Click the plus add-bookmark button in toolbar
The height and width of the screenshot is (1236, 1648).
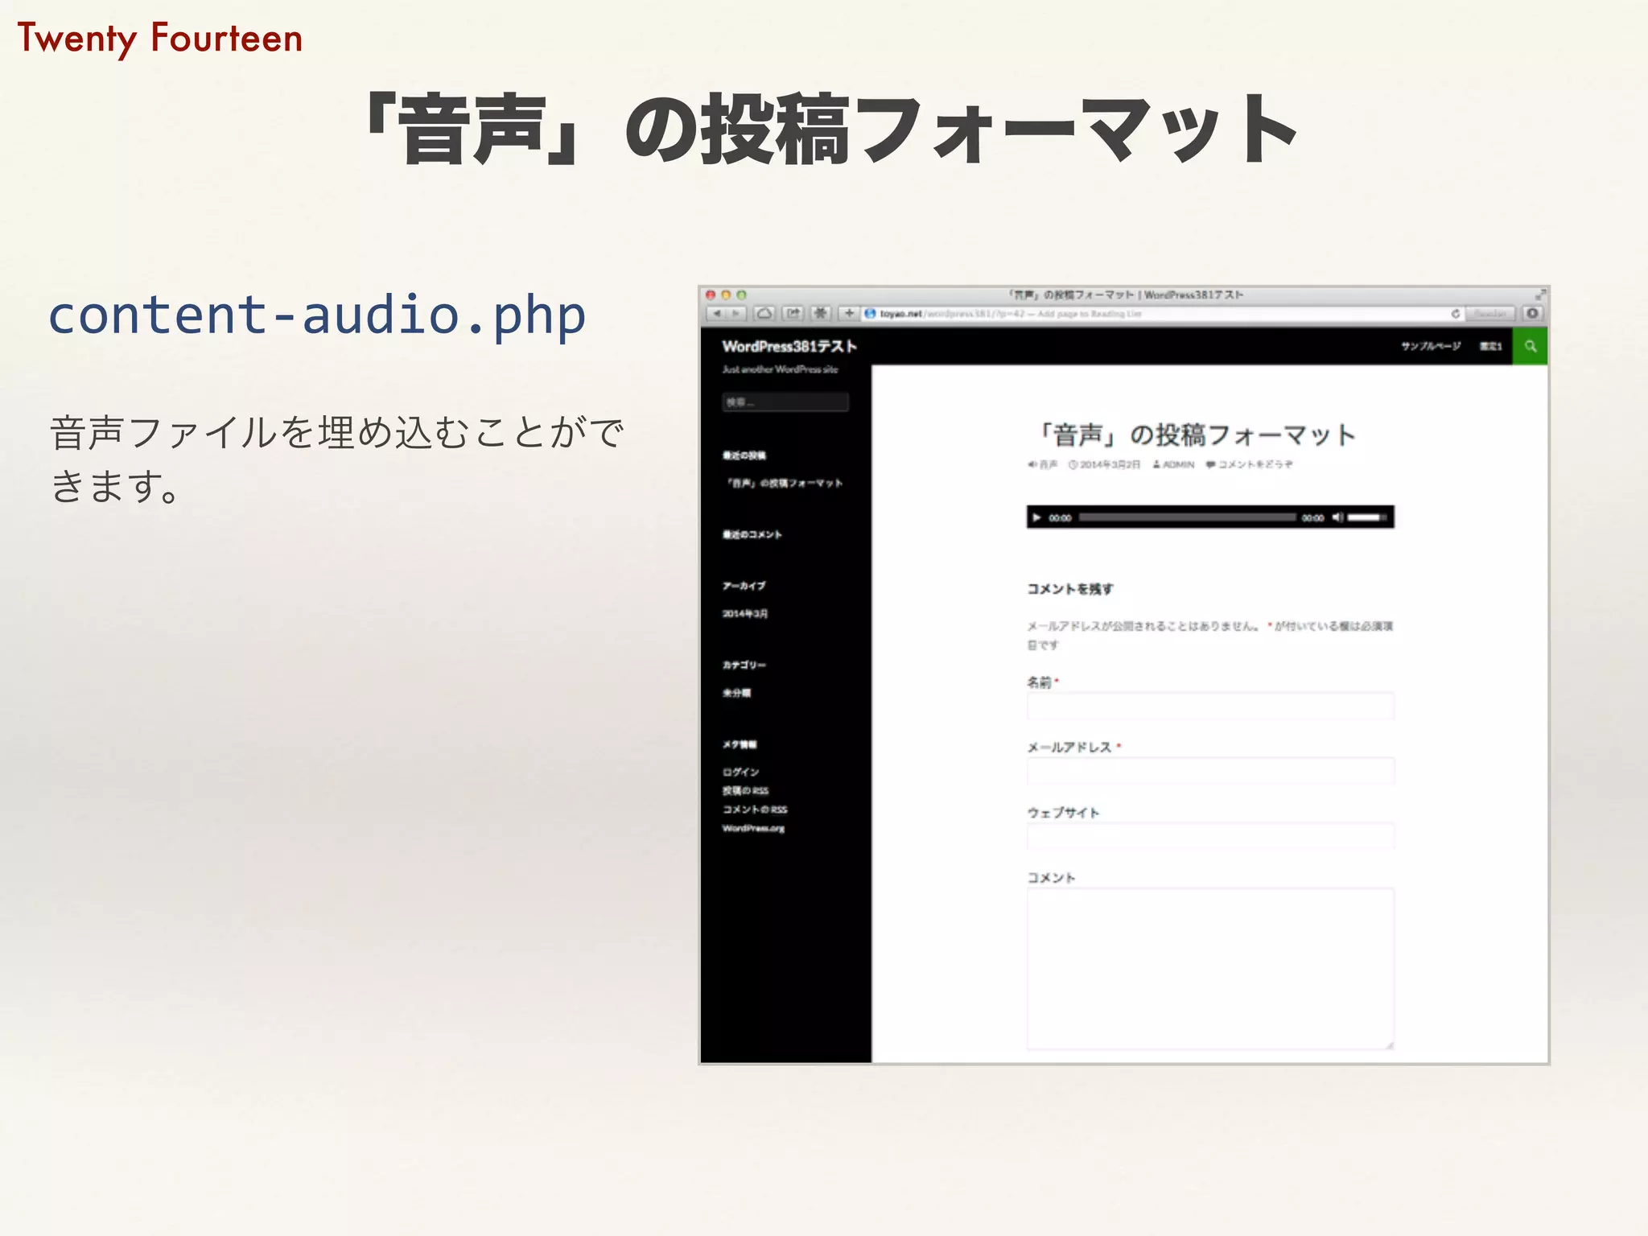[849, 314]
